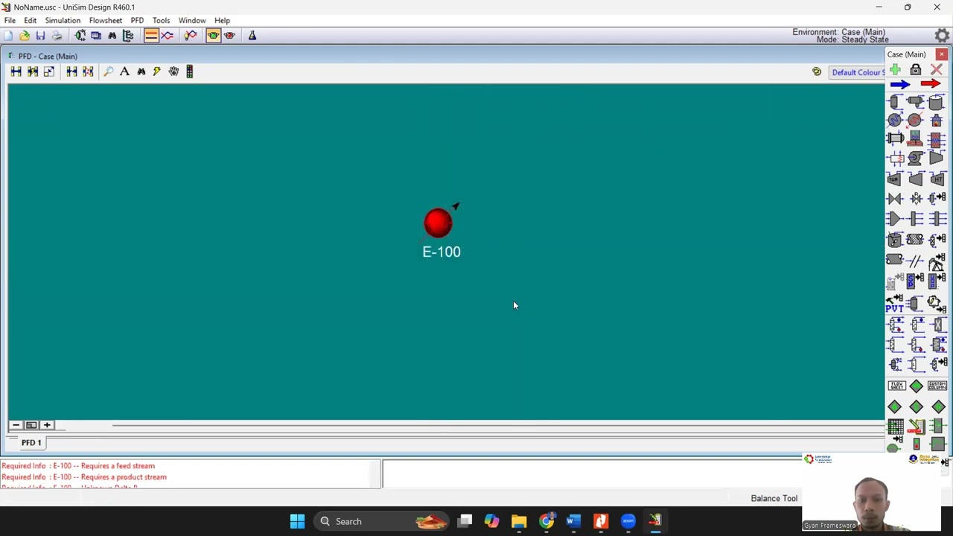Click the New Case toolbar icon
This screenshot has height=536, width=953.
[x=8, y=35]
